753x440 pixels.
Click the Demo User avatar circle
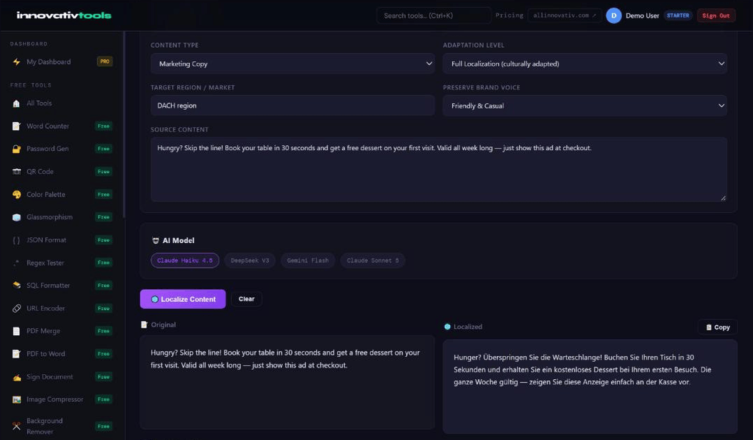pyautogui.click(x=614, y=16)
